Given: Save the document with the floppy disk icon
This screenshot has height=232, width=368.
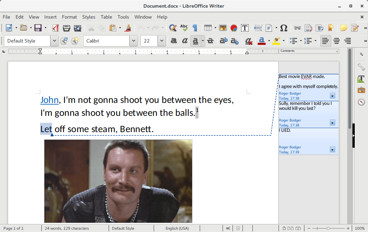Looking at the screenshot, I should (38, 28).
